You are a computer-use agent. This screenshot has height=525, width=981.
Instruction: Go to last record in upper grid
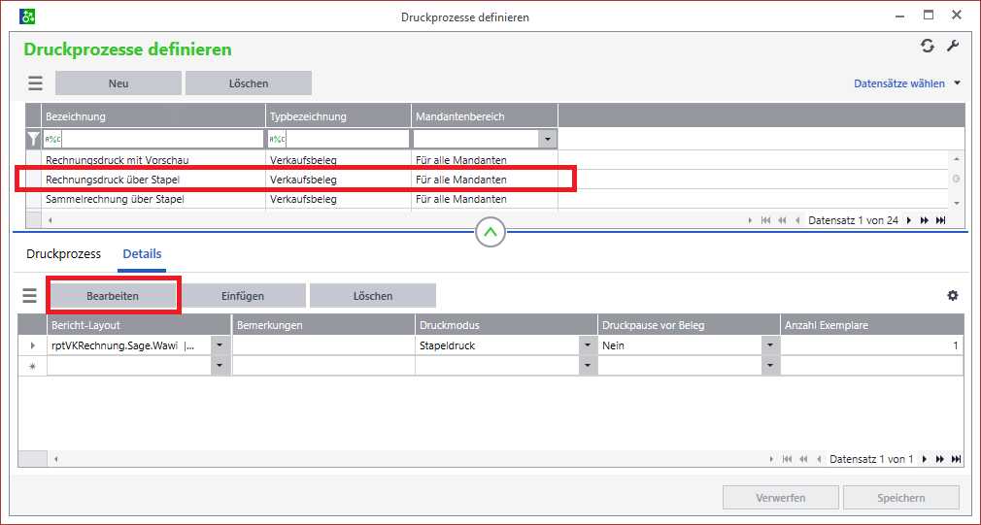click(940, 220)
